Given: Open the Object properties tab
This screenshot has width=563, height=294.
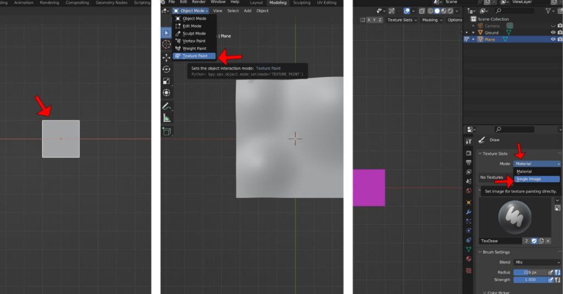Looking at the screenshot, I should tap(468, 202).
